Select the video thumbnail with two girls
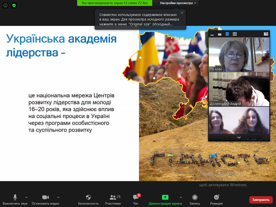Viewport: 276px width, 207px height. (x=239, y=120)
